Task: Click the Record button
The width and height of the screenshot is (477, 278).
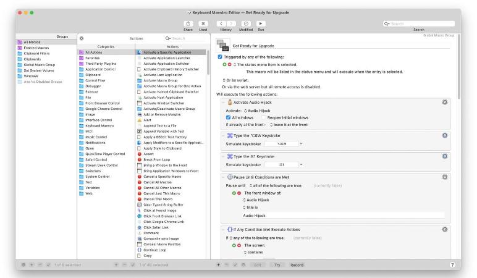Action: coord(297,264)
